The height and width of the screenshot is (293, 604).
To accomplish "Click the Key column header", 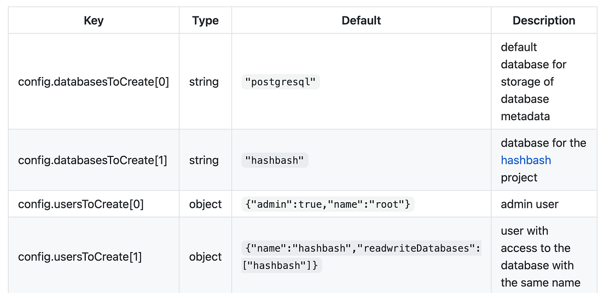I will pyautogui.click(x=94, y=21).
